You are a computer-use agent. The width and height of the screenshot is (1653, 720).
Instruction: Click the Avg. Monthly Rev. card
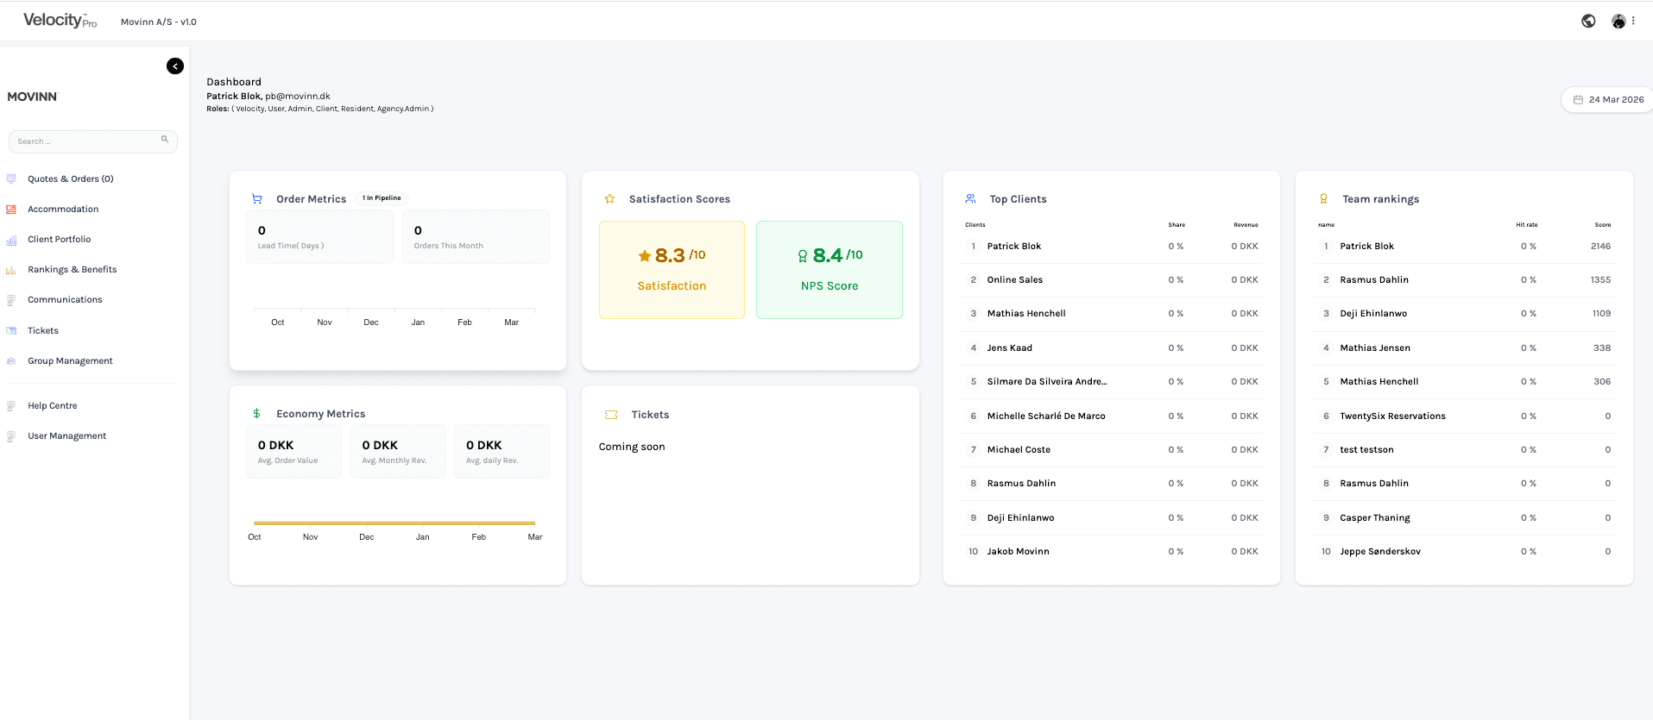[x=398, y=451]
